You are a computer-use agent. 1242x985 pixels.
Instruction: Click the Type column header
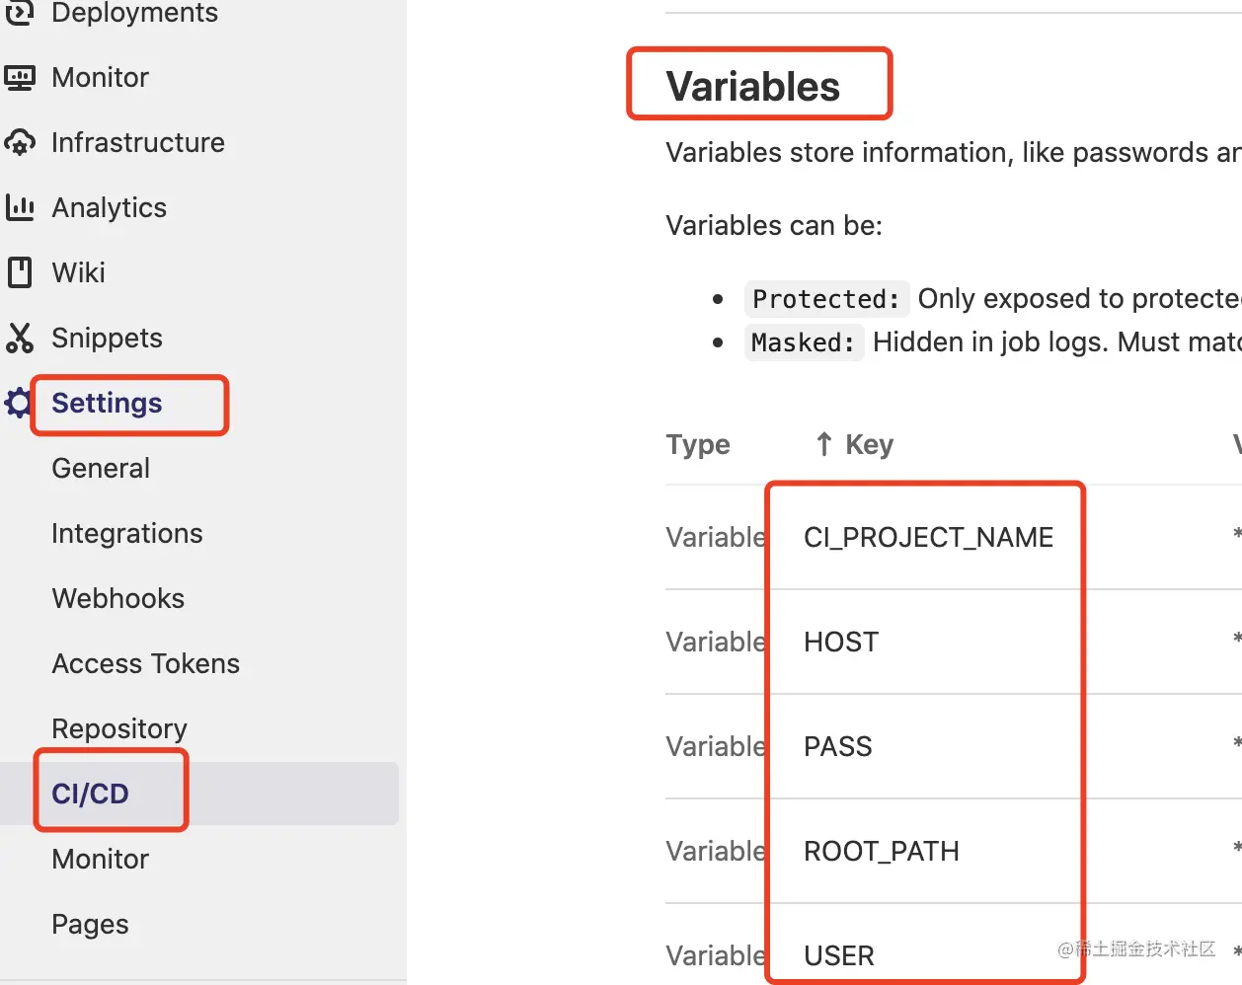[697, 444]
